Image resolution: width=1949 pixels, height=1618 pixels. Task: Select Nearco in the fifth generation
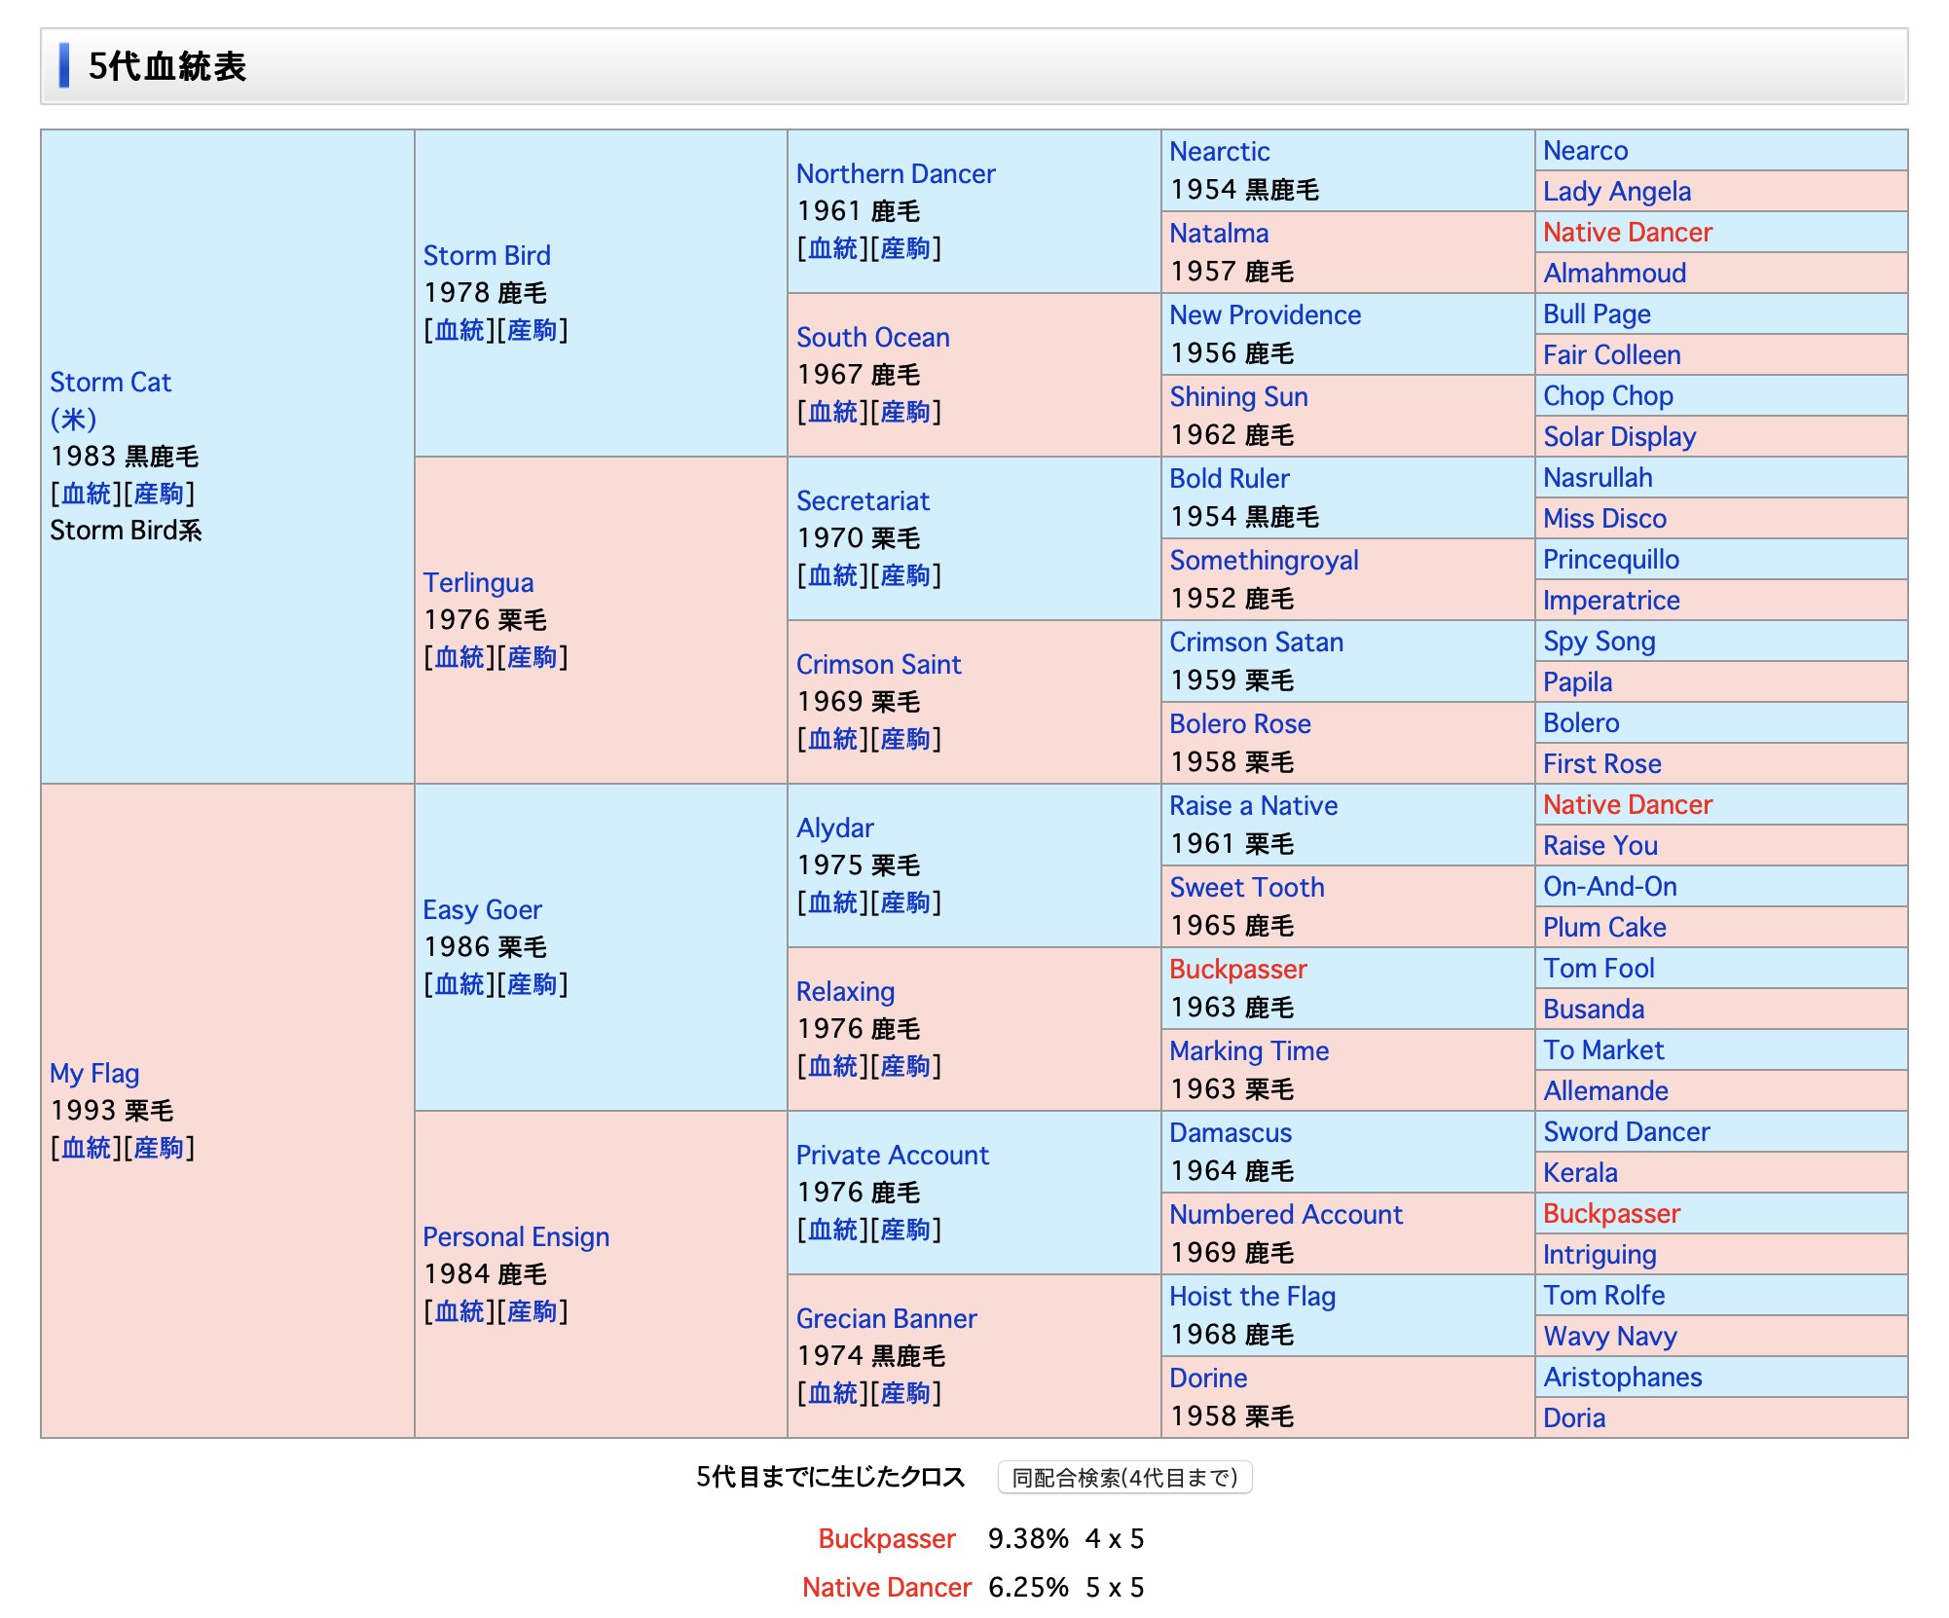[x=1585, y=151]
